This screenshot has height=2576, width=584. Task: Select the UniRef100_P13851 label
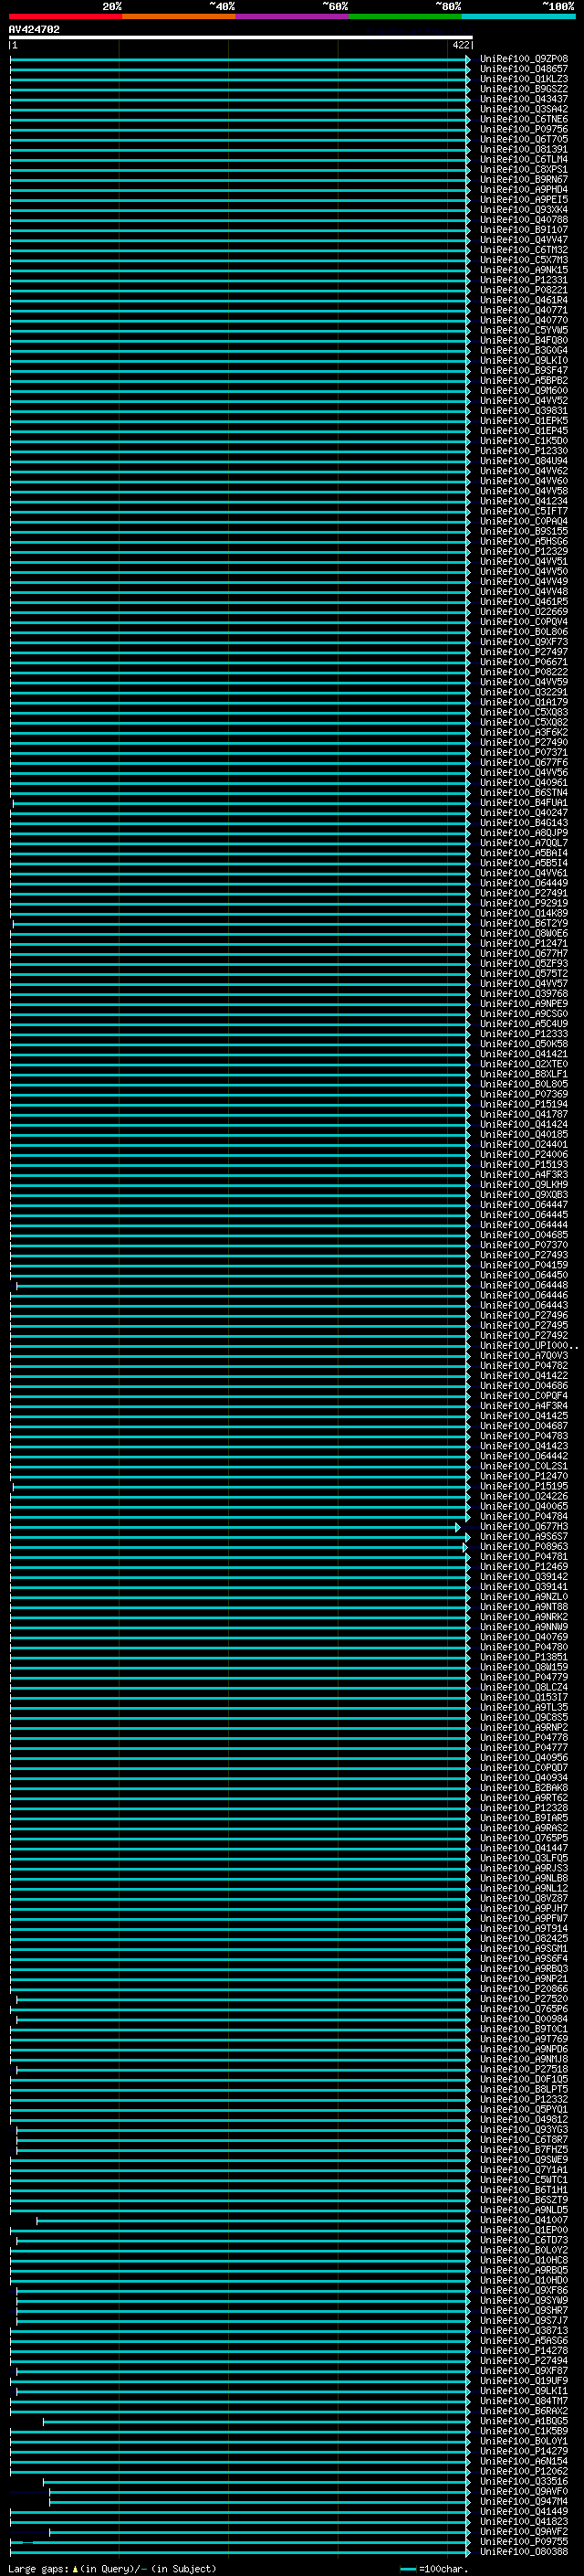(523, 1657)
